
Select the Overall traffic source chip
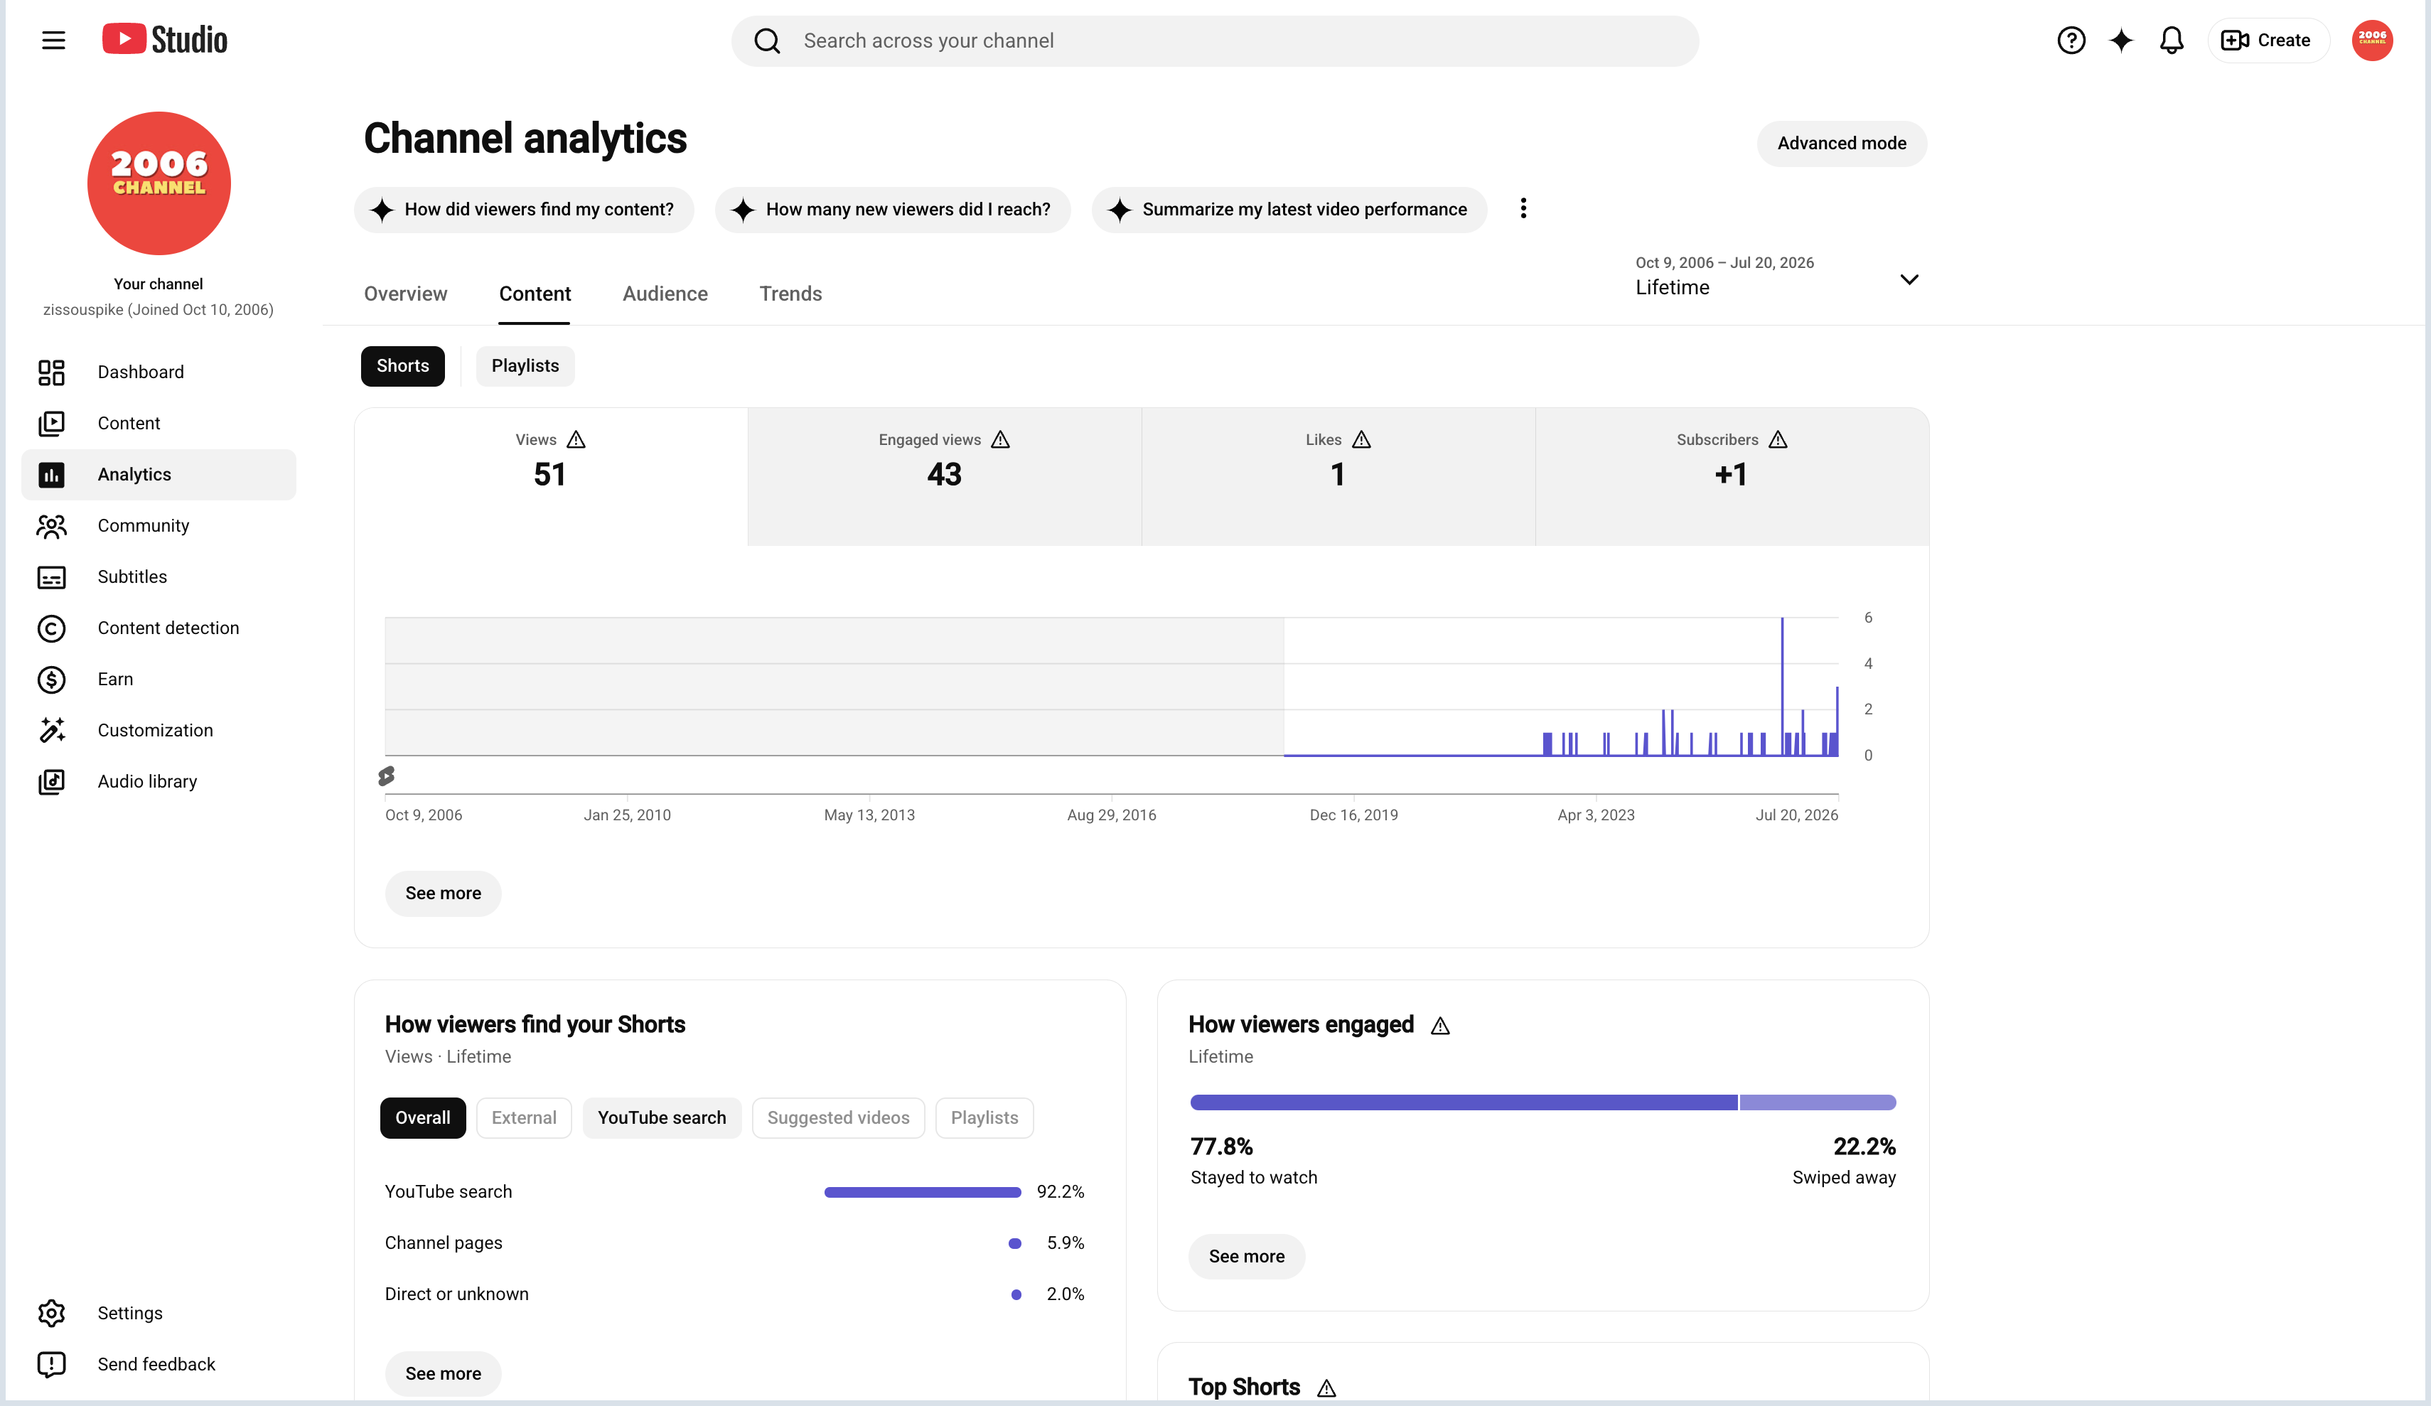pos(422,1118)
